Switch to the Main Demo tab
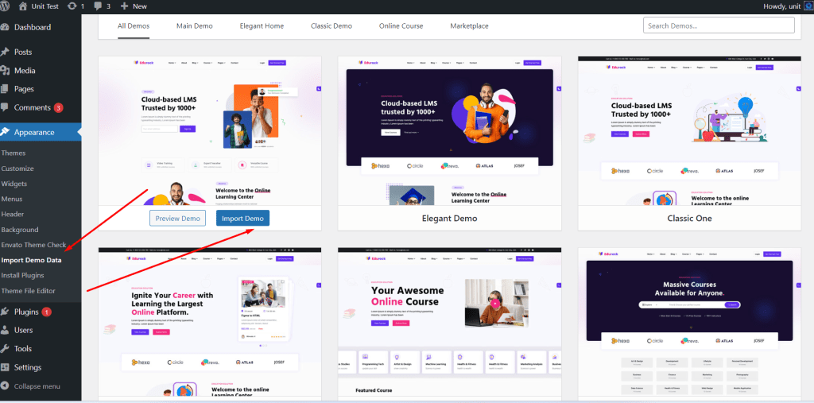Image resolution: width=814 pixels, height=403 pixels. (x=194, y=26)
